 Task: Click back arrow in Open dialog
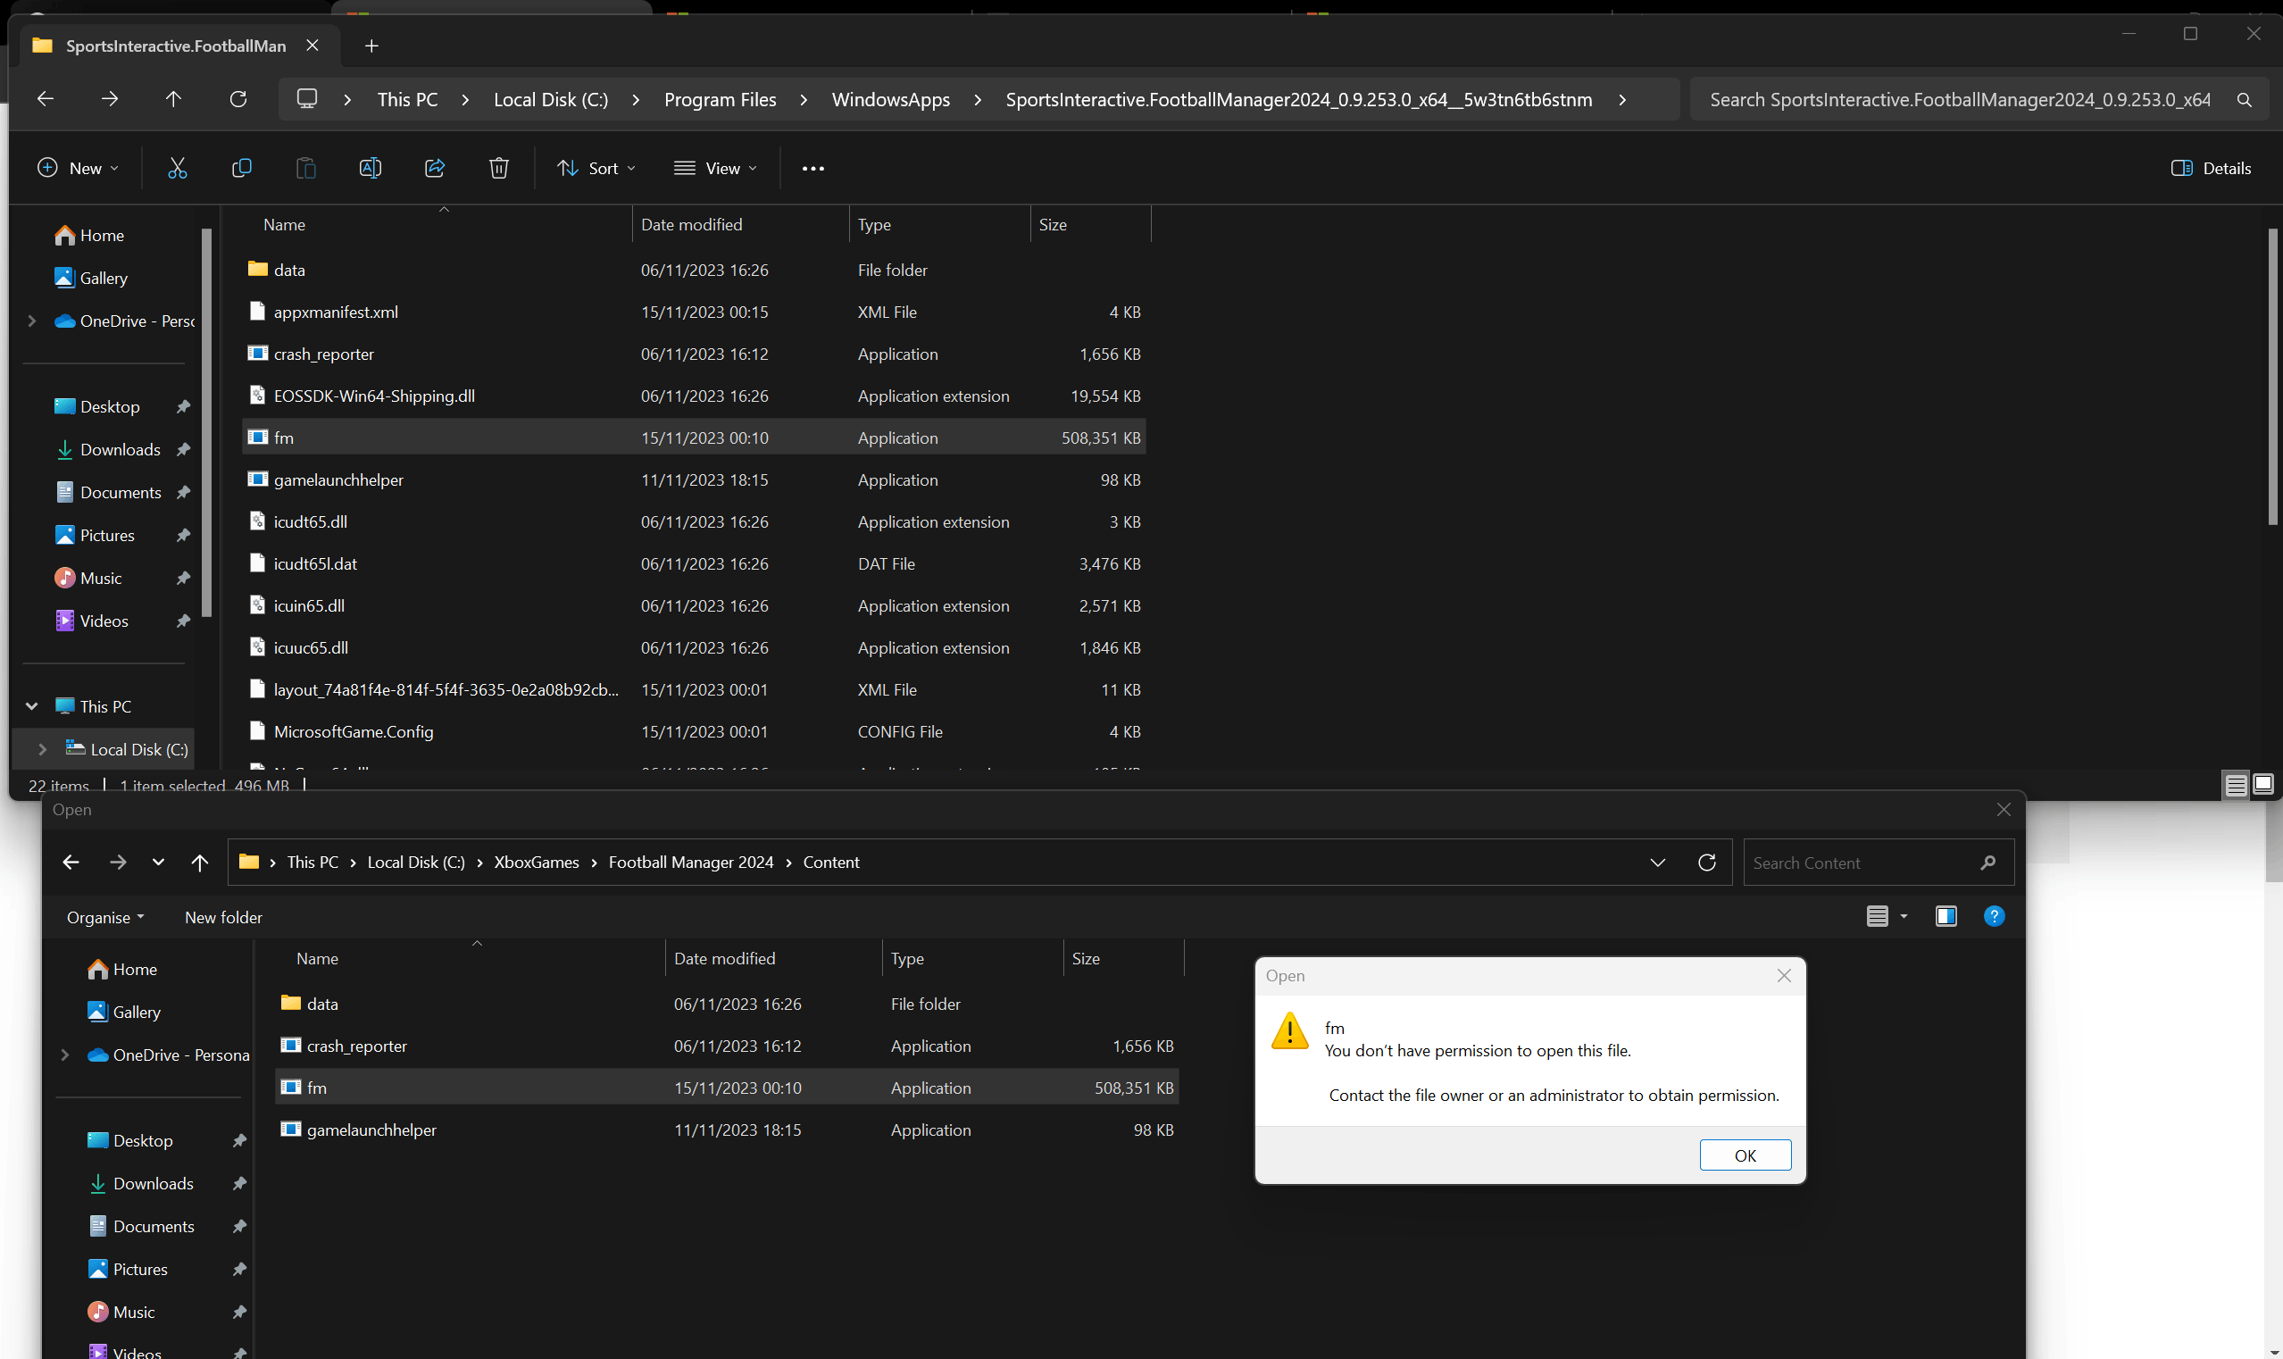point(71,863)
